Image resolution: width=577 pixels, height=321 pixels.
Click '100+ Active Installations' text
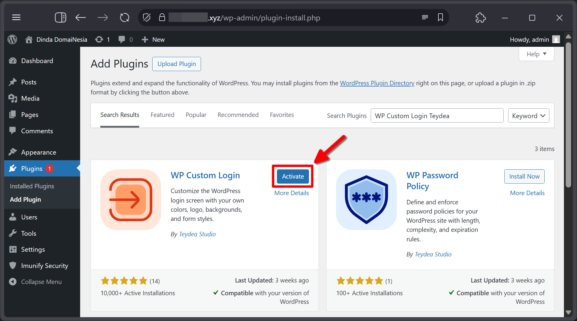pos(369,293)
